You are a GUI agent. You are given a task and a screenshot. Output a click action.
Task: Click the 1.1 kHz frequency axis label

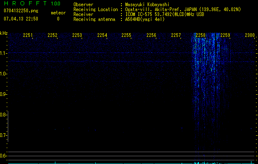pos(3,53)
